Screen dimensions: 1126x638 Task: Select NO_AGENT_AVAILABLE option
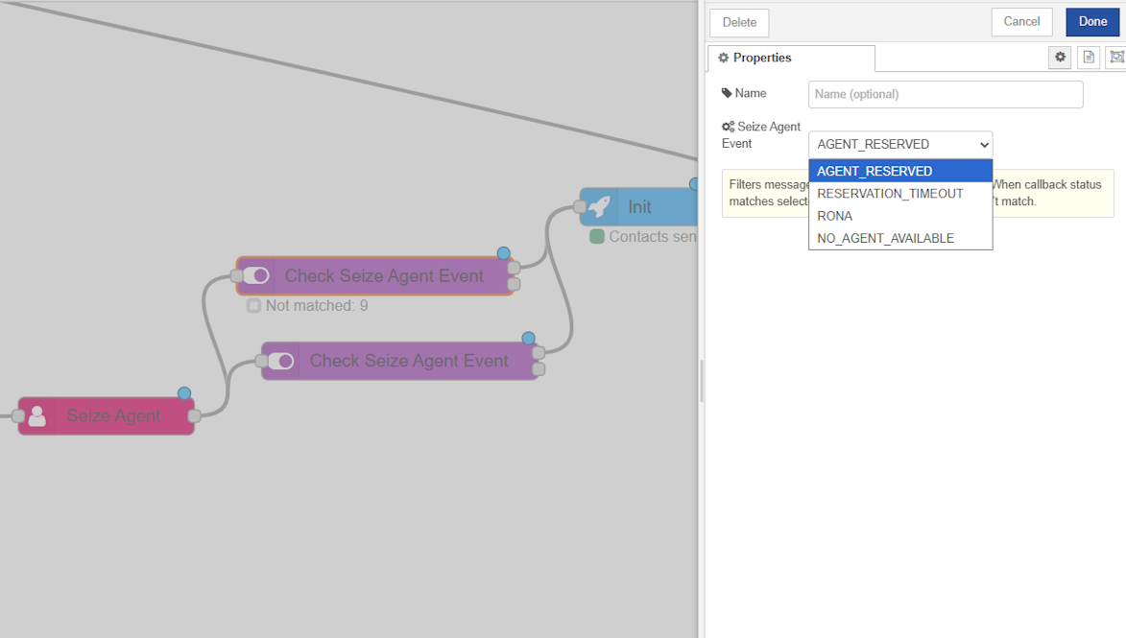click(x=885, y=238)
